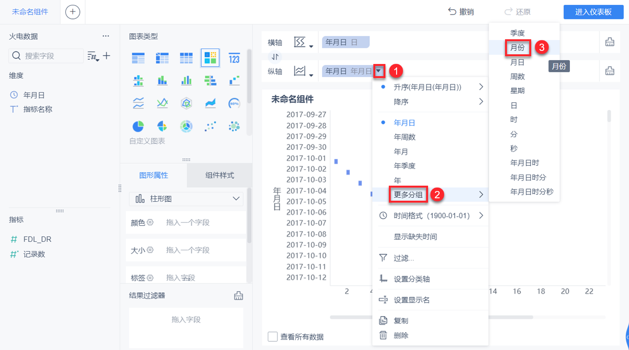Open result filter settings icon
This screenshot has width=629, height=350.
coord(238,296)
